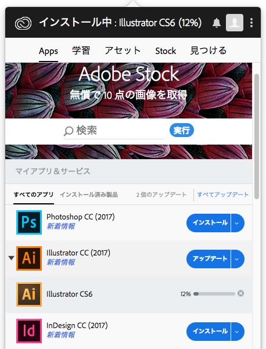Click the Illustrator CC (2017) app icon
This screenshot has height=349, width=266.
pyautogui.click(x=29, y=258)
